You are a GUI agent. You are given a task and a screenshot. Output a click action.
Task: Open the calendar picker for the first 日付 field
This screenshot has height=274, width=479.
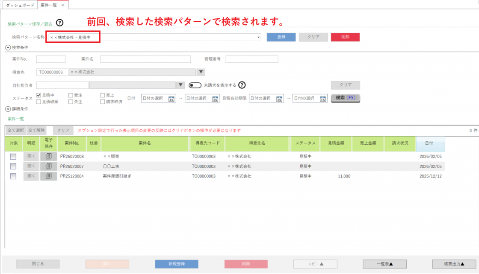click(171, 99)
